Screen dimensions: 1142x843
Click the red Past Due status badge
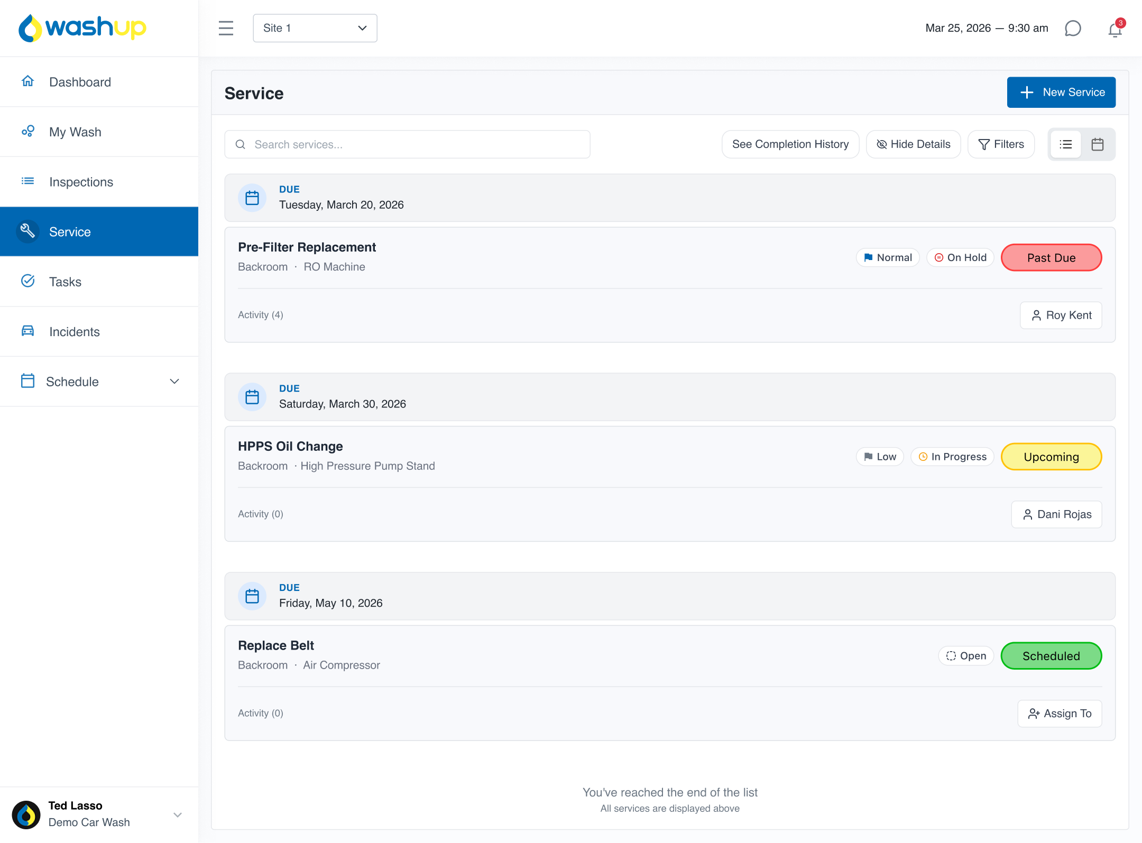point(1051,257)
